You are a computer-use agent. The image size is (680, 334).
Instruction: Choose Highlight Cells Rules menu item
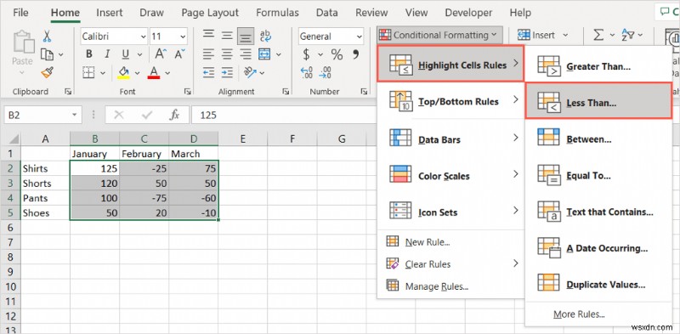click(450, 64)
